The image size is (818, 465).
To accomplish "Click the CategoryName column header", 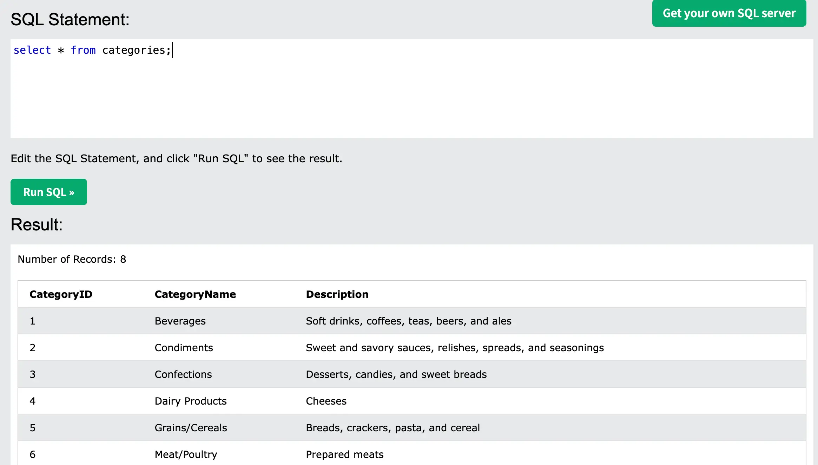I will [x=195, y=294].
